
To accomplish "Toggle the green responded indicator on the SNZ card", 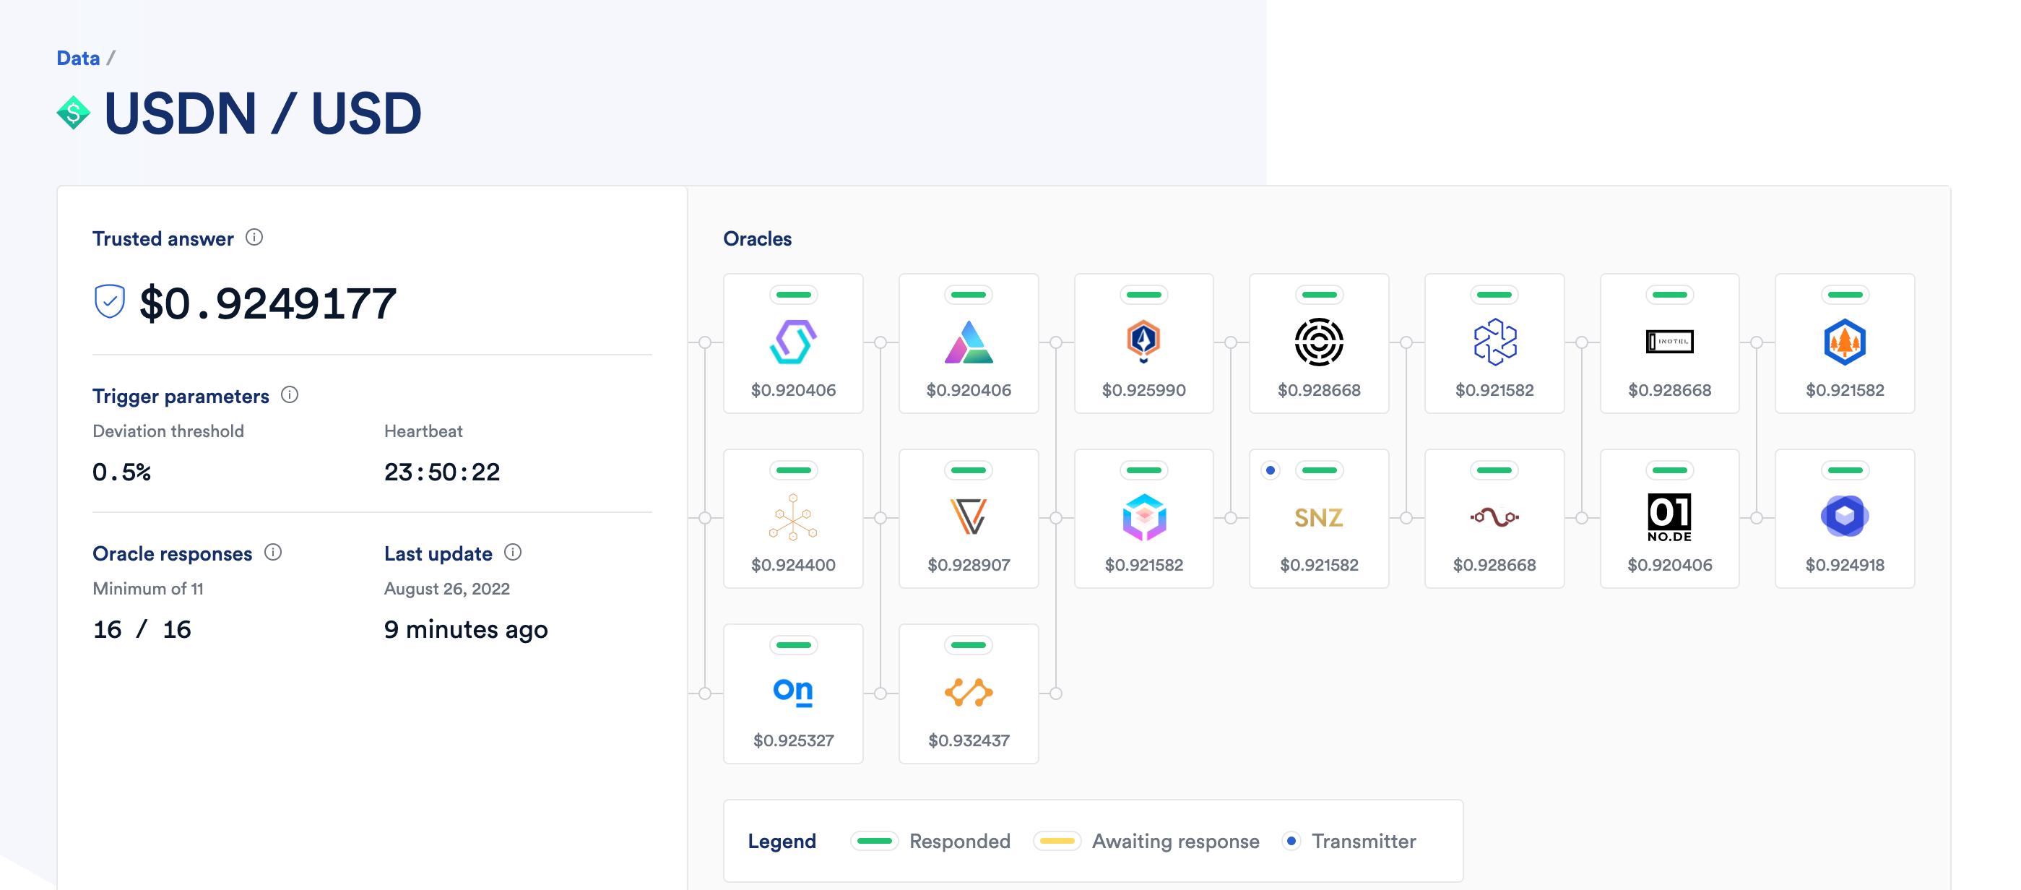I will pos(1319,470).
